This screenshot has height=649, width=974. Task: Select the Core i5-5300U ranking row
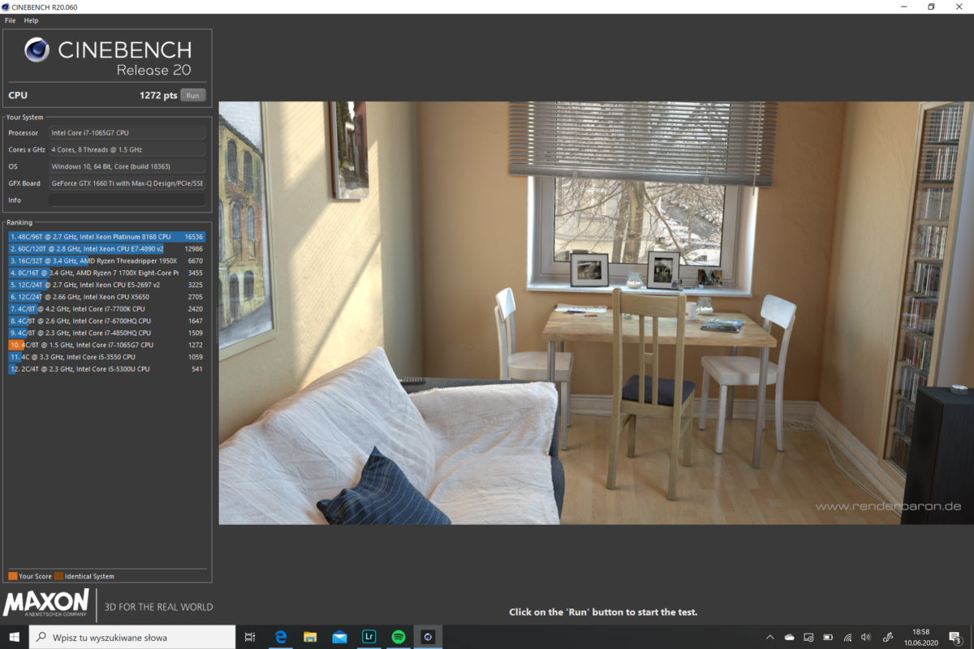click(x=106, y=369)
